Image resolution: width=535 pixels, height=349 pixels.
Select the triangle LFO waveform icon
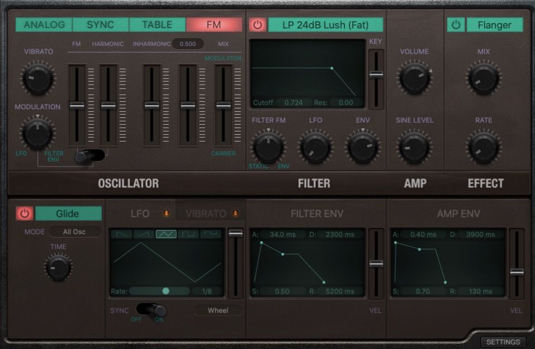166,233
